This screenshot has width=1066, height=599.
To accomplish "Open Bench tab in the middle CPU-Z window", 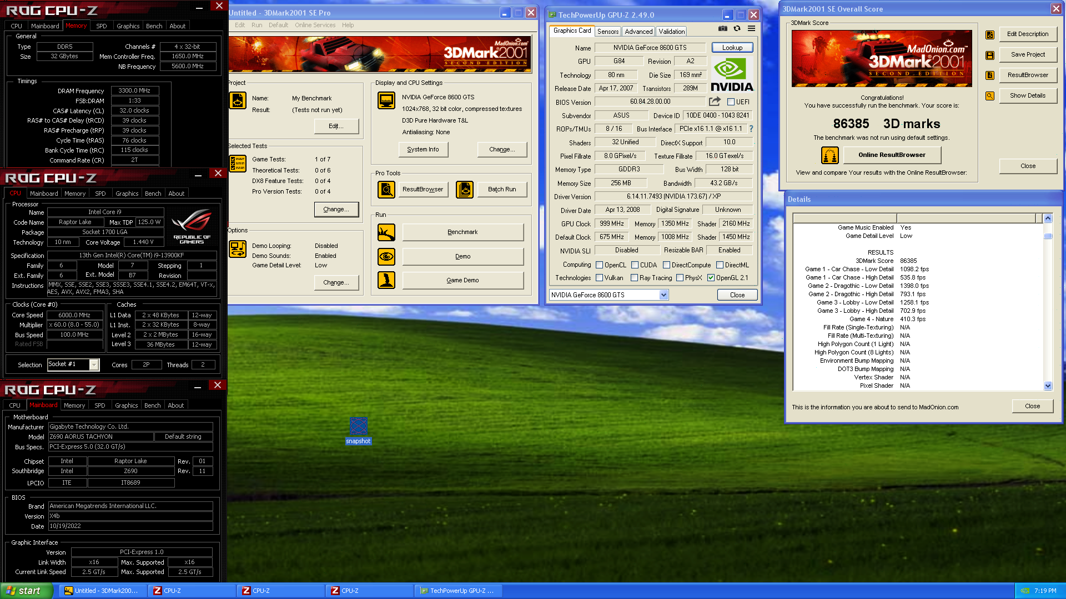I will point(153,194).
